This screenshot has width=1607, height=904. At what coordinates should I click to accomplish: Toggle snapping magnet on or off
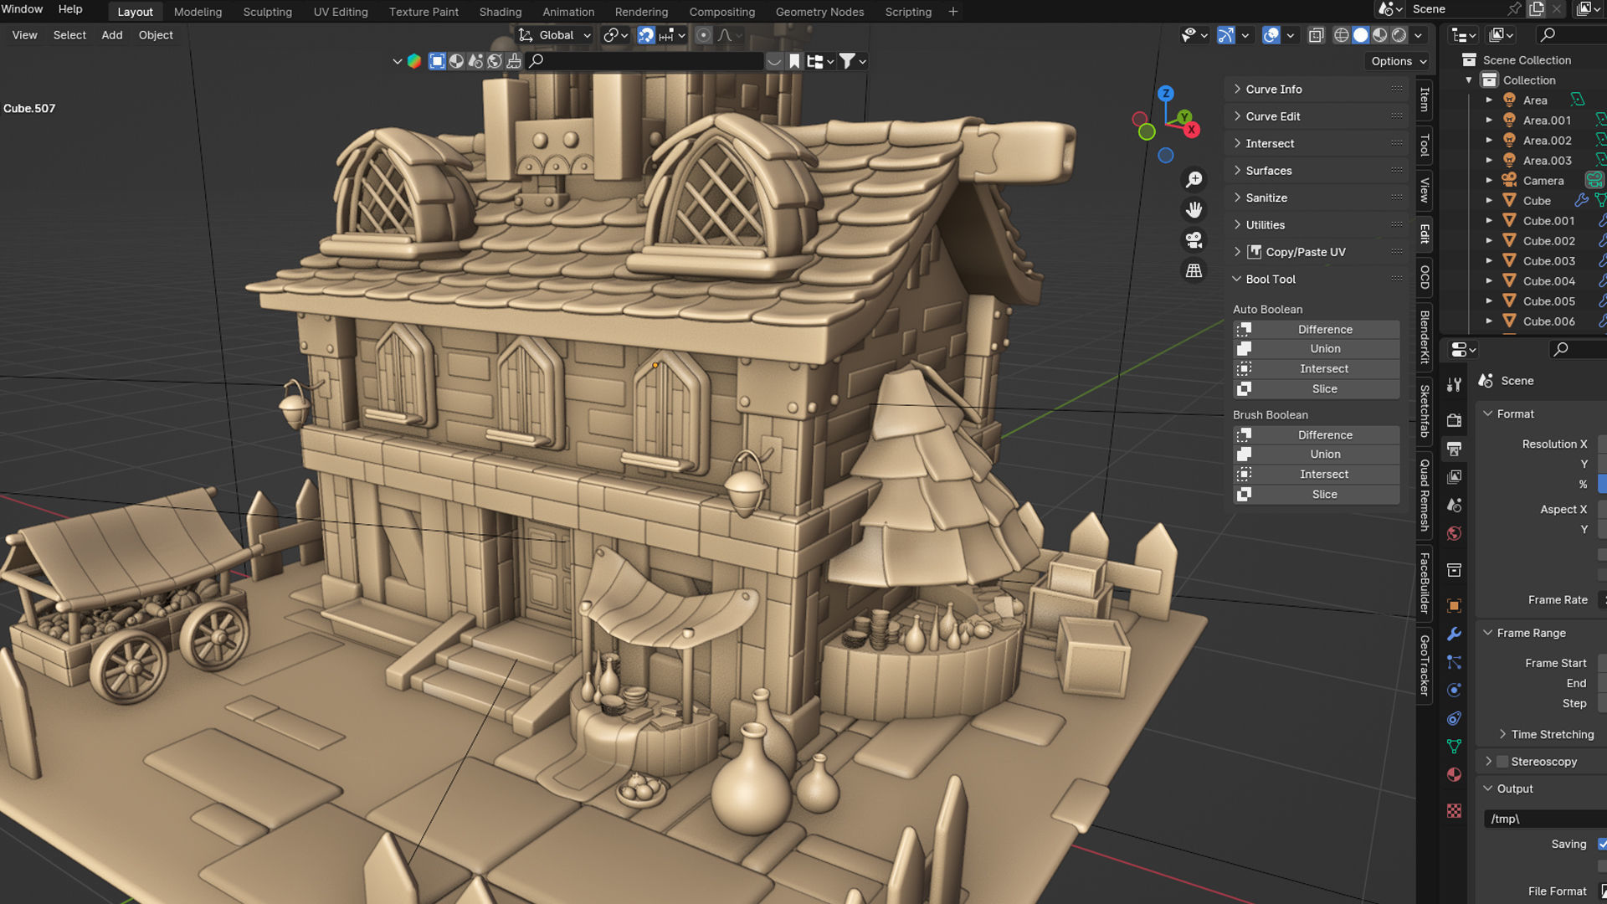click(646, 35)
